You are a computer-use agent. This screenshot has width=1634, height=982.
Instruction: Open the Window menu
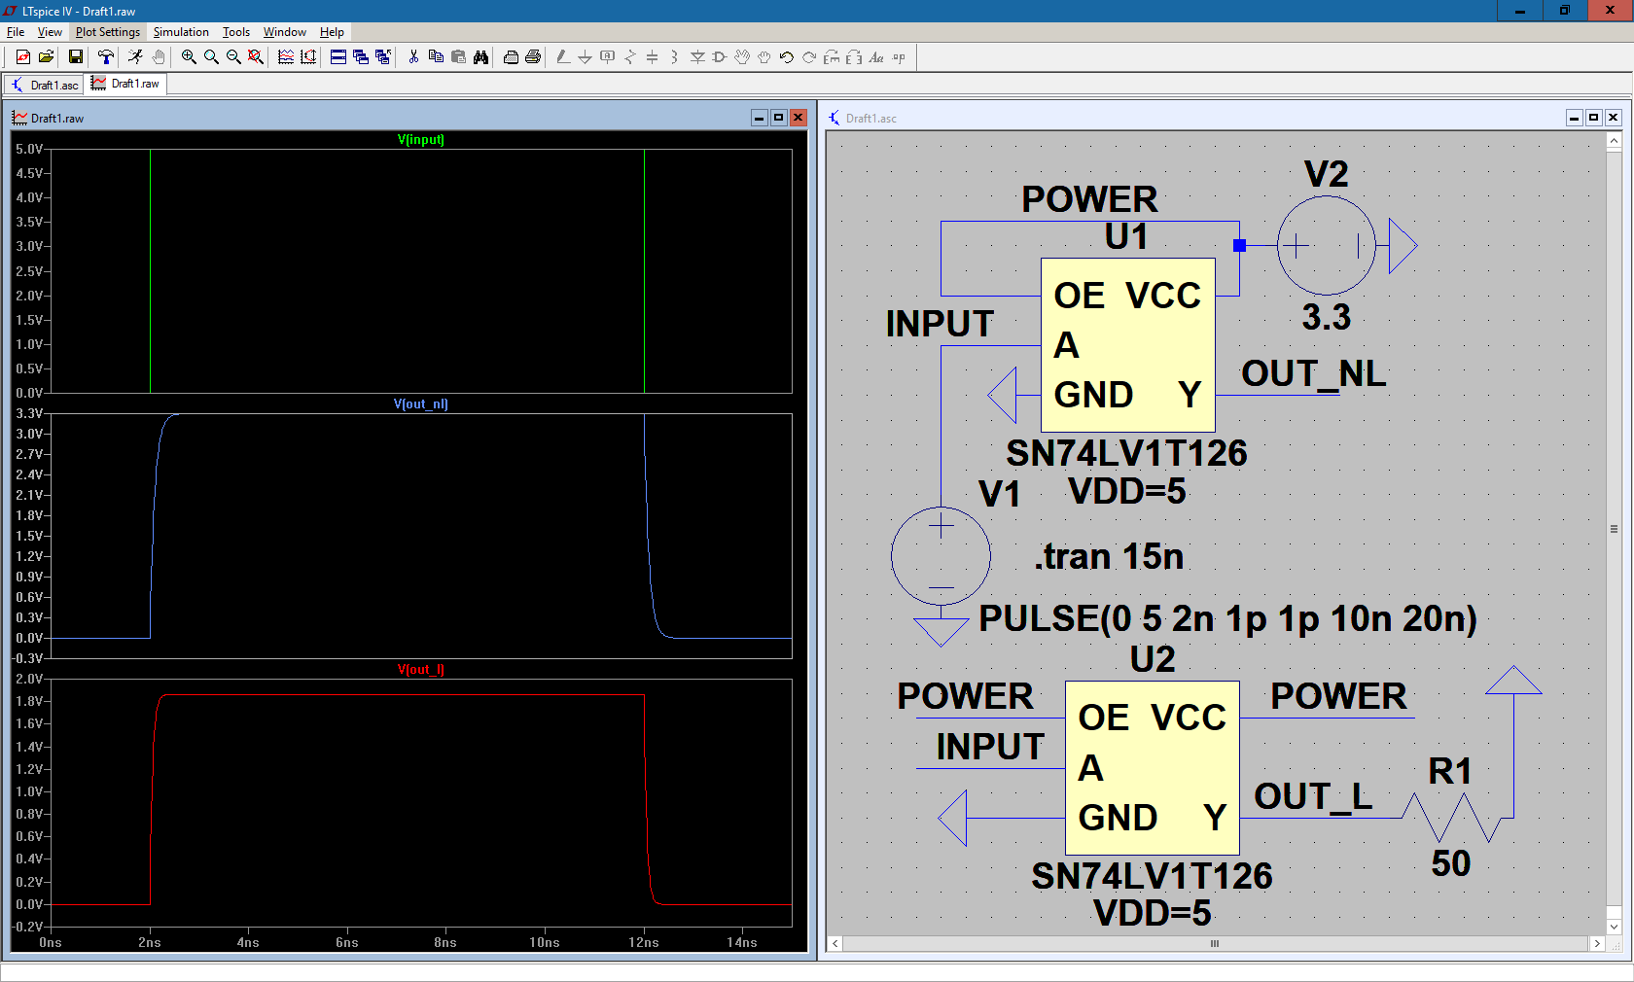click(285, 32)
